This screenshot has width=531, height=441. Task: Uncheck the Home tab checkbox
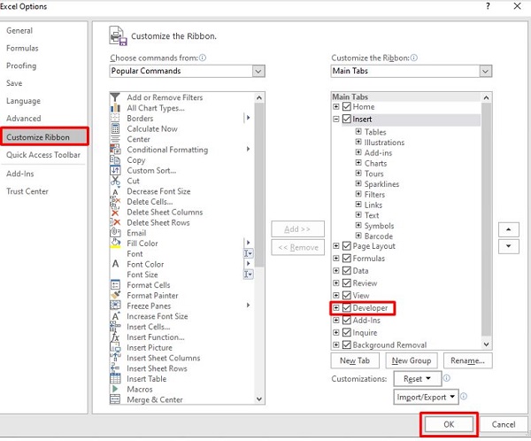pos(346,106)
